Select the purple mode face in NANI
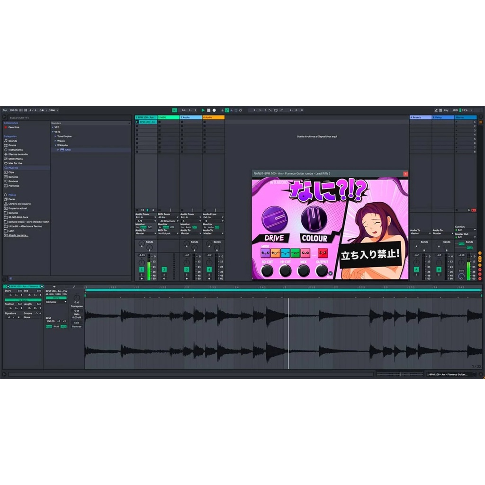Image resolution: width=485 pixels, height=485 pixels. 265,253
